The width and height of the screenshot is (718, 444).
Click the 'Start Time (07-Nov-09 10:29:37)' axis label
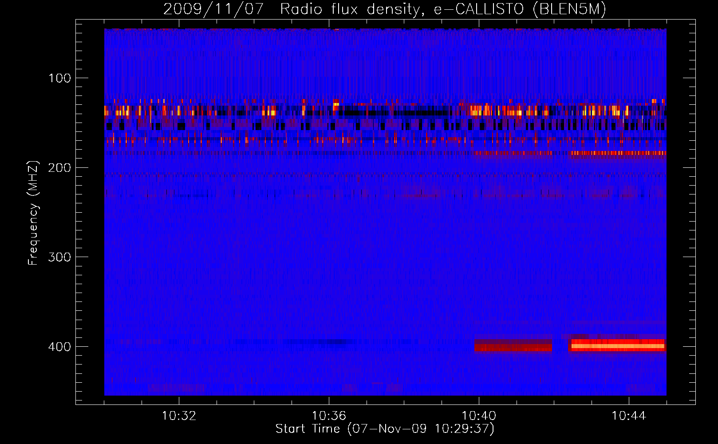click(385, 429)
